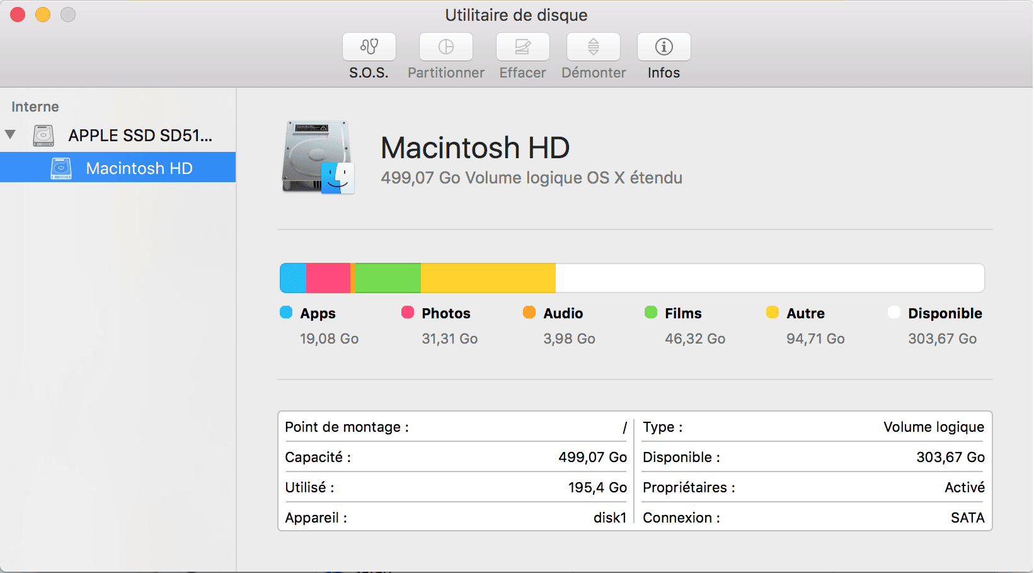Select APPLE SSD SD51... disk

[118, 136]
